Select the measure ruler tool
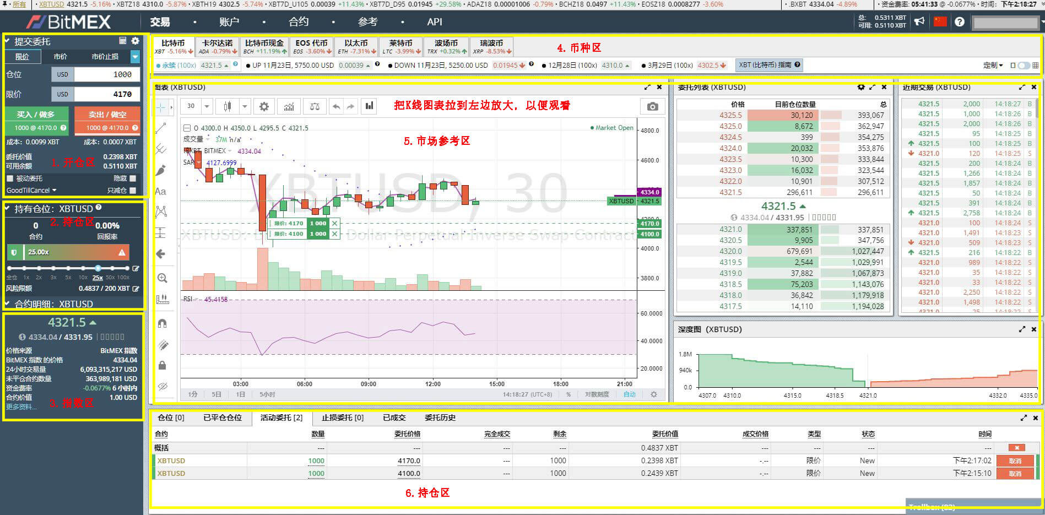Image resolution: width=1045 pixels, height=515 pixels. point(162,299)
